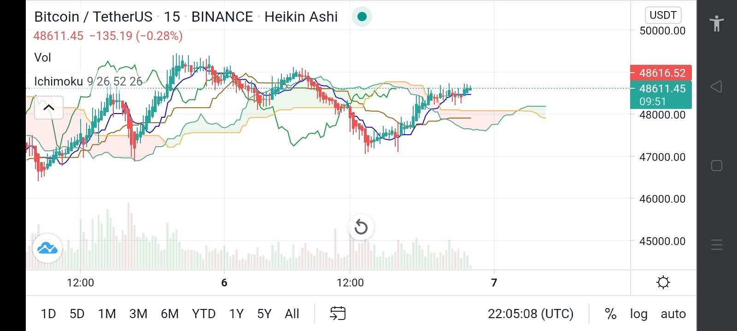The image size is (737, 331).
Task: Open timezone menu showing 22:05:08 (UTC)
Action: coord(531,314)
